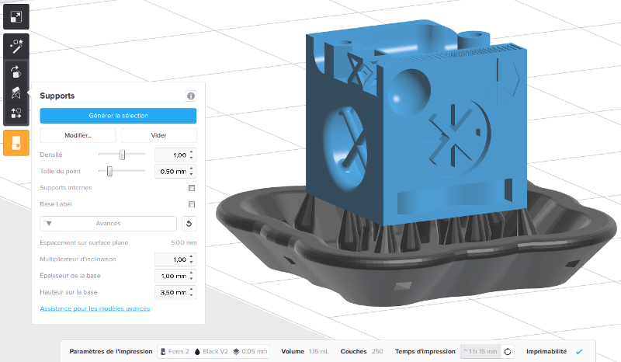Open the Layout arrangement tool
This screenshot has height=362, width=621.
(x=16, y=113)
